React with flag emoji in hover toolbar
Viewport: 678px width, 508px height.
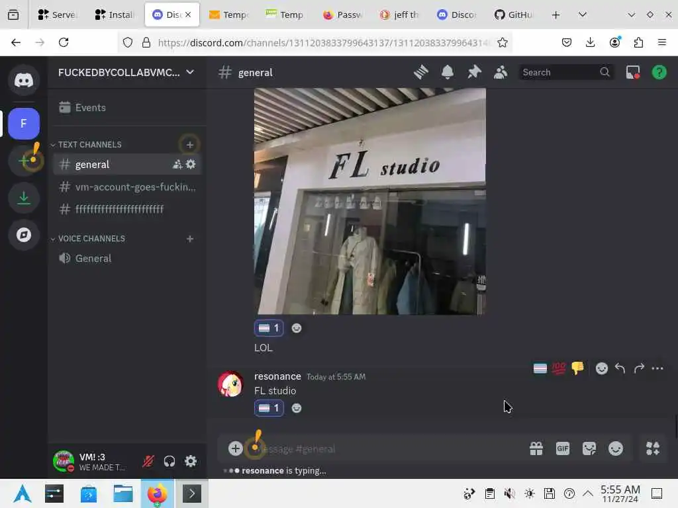[540, 368]
